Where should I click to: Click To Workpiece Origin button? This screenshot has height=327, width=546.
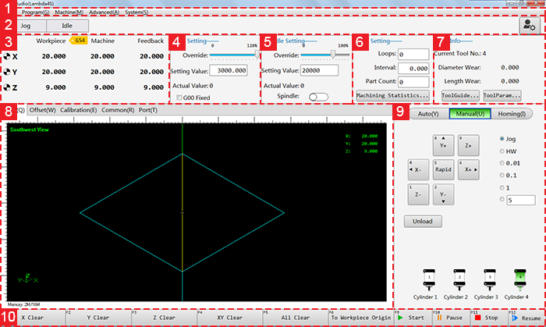[x=360, y=318]
